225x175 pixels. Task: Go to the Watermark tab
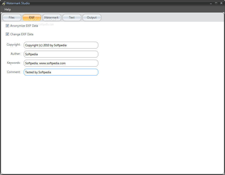(52, 17)
